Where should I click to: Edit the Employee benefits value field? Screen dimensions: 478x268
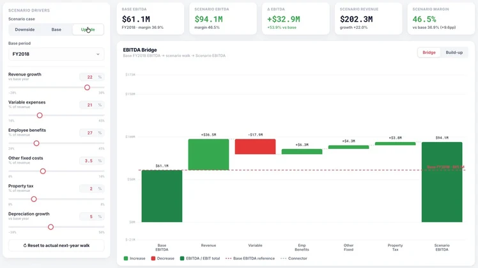91,133
